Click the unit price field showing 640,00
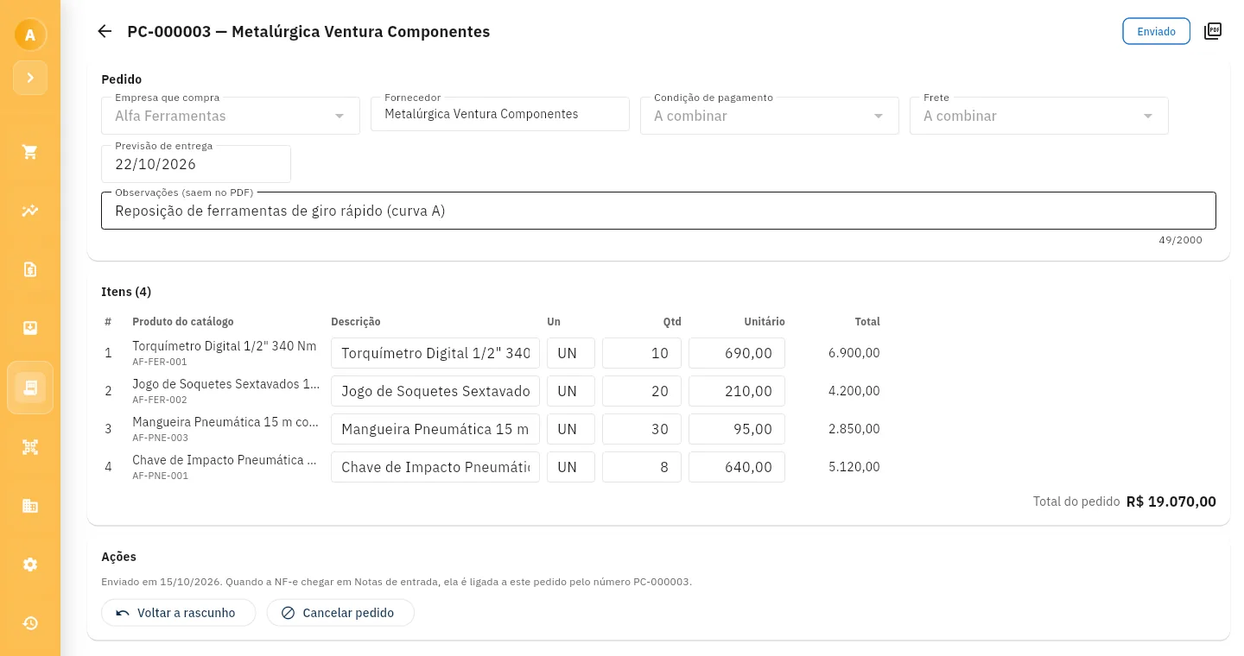Viewport: 1244px width, 656px height. point(737,467)
